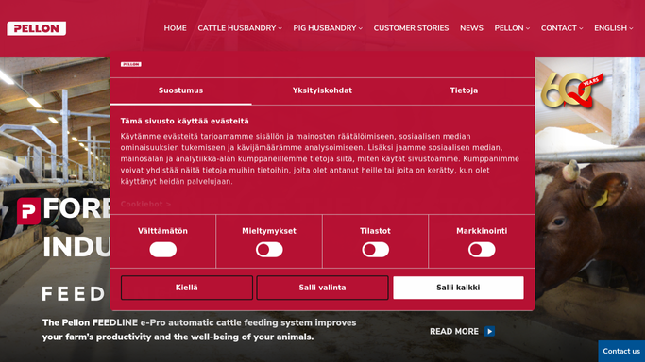Click the blue play arrow beside Read More
Viewport: 645px width, 362px height.
(489, 331)
